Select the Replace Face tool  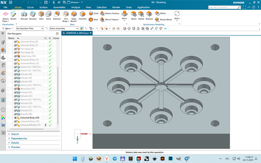149,16
